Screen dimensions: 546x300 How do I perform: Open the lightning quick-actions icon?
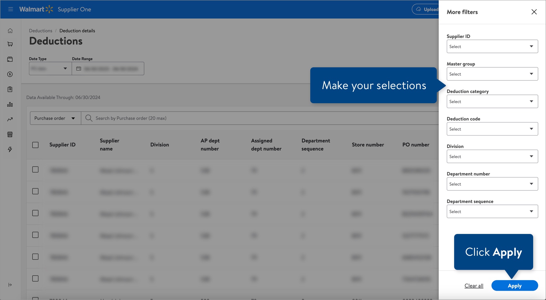coord(10,149)
